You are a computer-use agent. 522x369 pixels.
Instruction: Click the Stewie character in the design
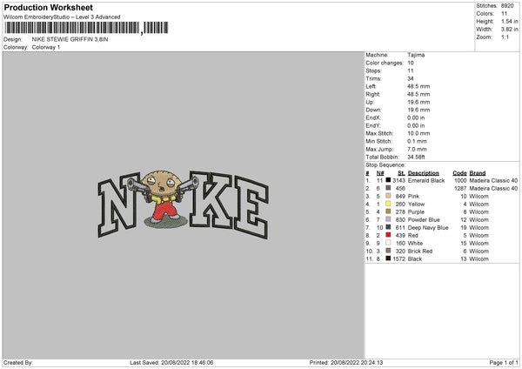[163, 198]
